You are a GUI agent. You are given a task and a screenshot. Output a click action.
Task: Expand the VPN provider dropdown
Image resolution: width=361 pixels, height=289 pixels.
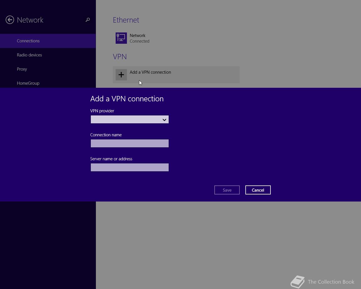tap(130, 119)
